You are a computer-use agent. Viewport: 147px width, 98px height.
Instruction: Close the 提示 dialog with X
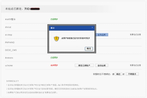(x=92, y=27)
